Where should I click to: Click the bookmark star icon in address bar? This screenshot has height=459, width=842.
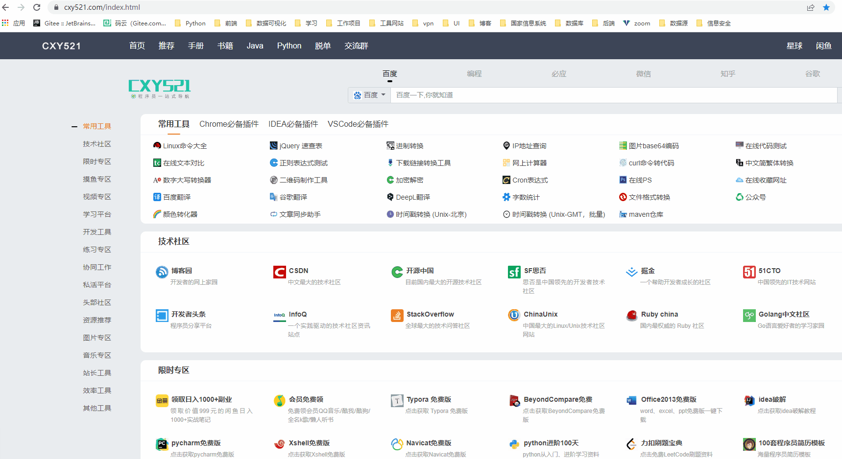(826, 7)
